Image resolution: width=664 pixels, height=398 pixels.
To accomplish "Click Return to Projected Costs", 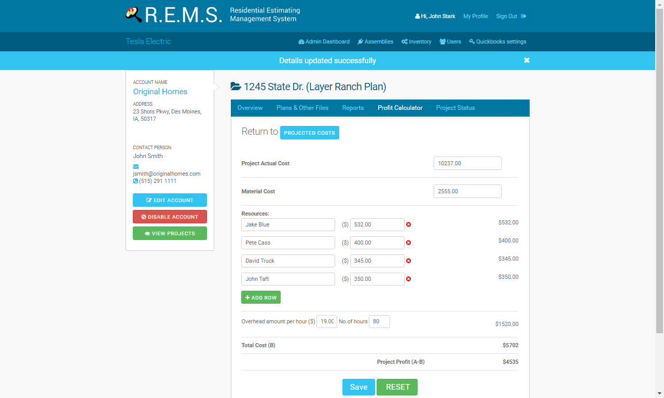I will 309,133.
